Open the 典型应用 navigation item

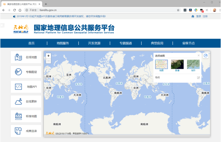pos(157,43)
